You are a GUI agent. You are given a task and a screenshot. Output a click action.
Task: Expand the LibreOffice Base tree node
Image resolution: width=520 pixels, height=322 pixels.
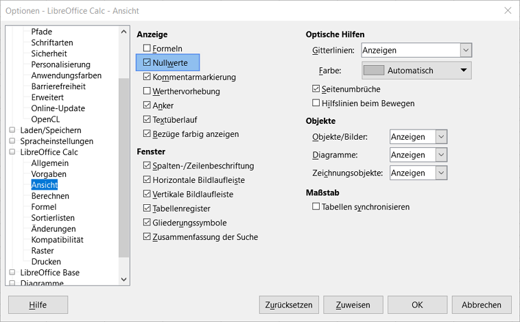(x=12, y=272)
